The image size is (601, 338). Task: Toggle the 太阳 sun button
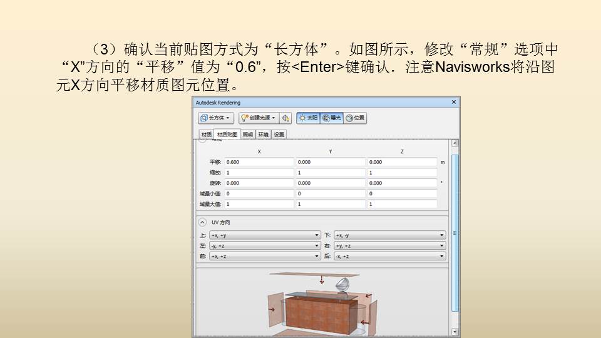click(308, 118)
